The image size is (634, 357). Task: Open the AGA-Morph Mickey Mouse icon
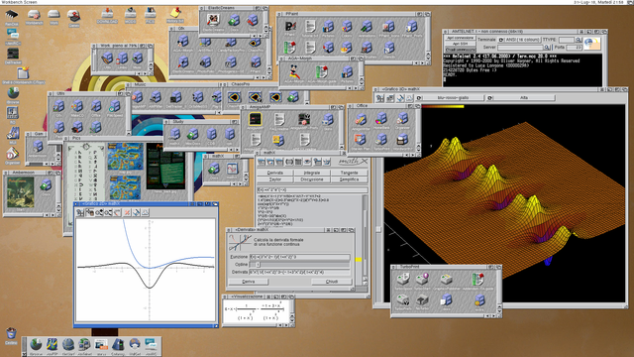click(x=294, y=71)
